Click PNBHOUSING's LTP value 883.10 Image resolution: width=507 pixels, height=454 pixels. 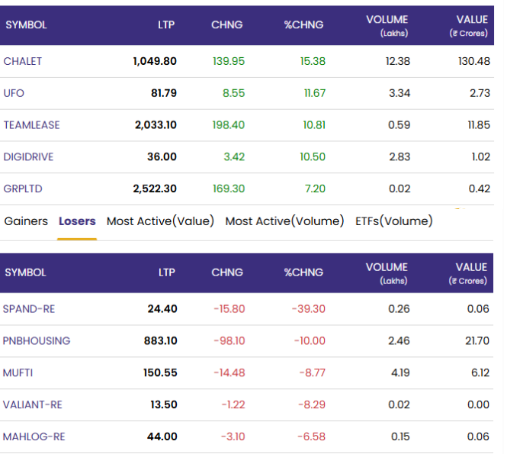tap(161, 341)
